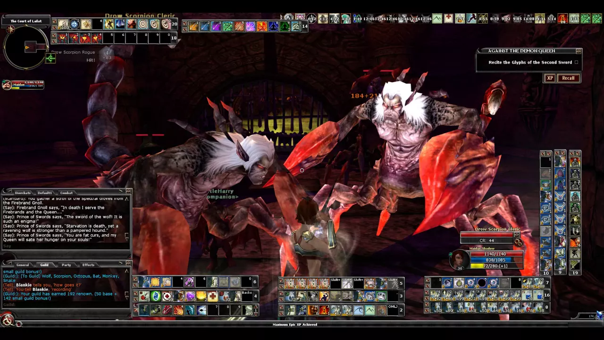Click the Recall button
This screenshot has width=604, height=340.
pyautogui.click(x=568, y=78)
